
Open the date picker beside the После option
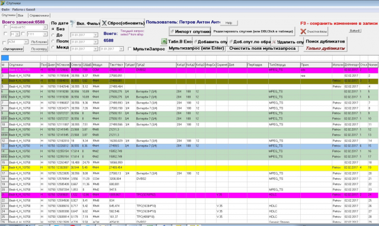pyautogui.click(x=95, y=42)
